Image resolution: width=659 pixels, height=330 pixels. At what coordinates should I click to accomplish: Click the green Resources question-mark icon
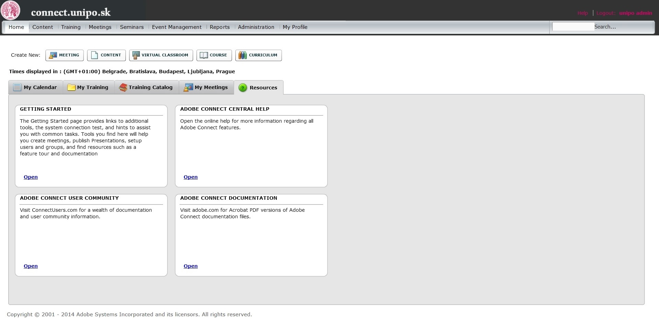[243, 88]
